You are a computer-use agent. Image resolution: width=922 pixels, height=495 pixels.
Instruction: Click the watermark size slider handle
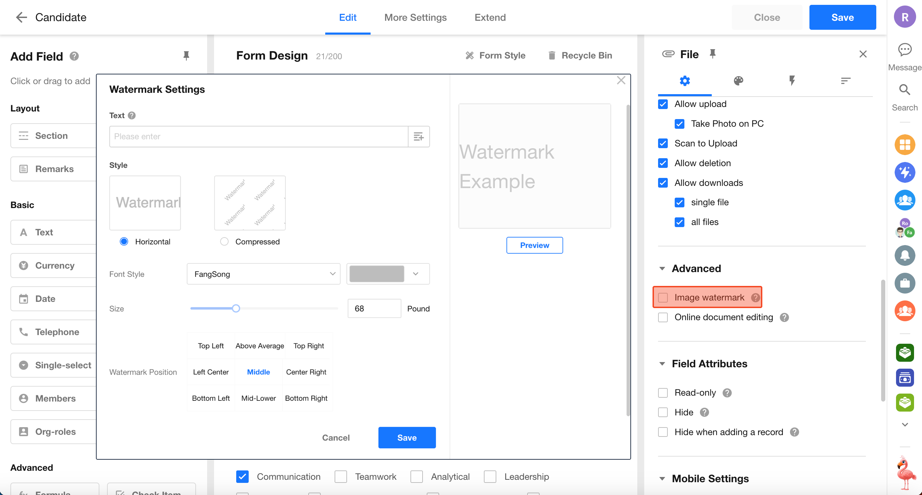(236, 308)
